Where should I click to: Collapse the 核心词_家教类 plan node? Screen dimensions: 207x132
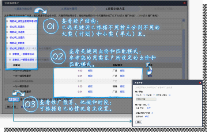click(7, 48)
